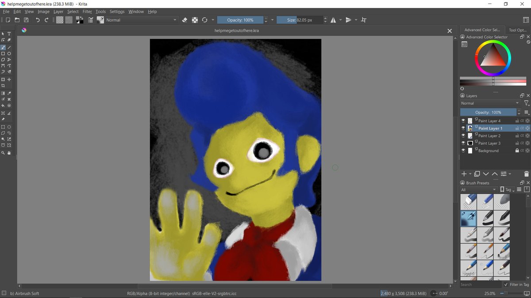Image resolution: width=531 pixels, height=298 pixels.
Task: Open the Layer menu
Action: pos(58,11)
